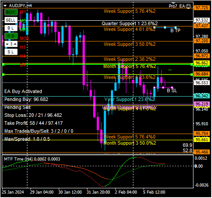Increase the value 3 with up arrow

[x=15, y=44]
